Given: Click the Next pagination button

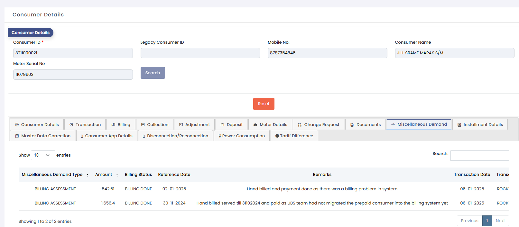Looking at the screenshot, I should point(500,221).
